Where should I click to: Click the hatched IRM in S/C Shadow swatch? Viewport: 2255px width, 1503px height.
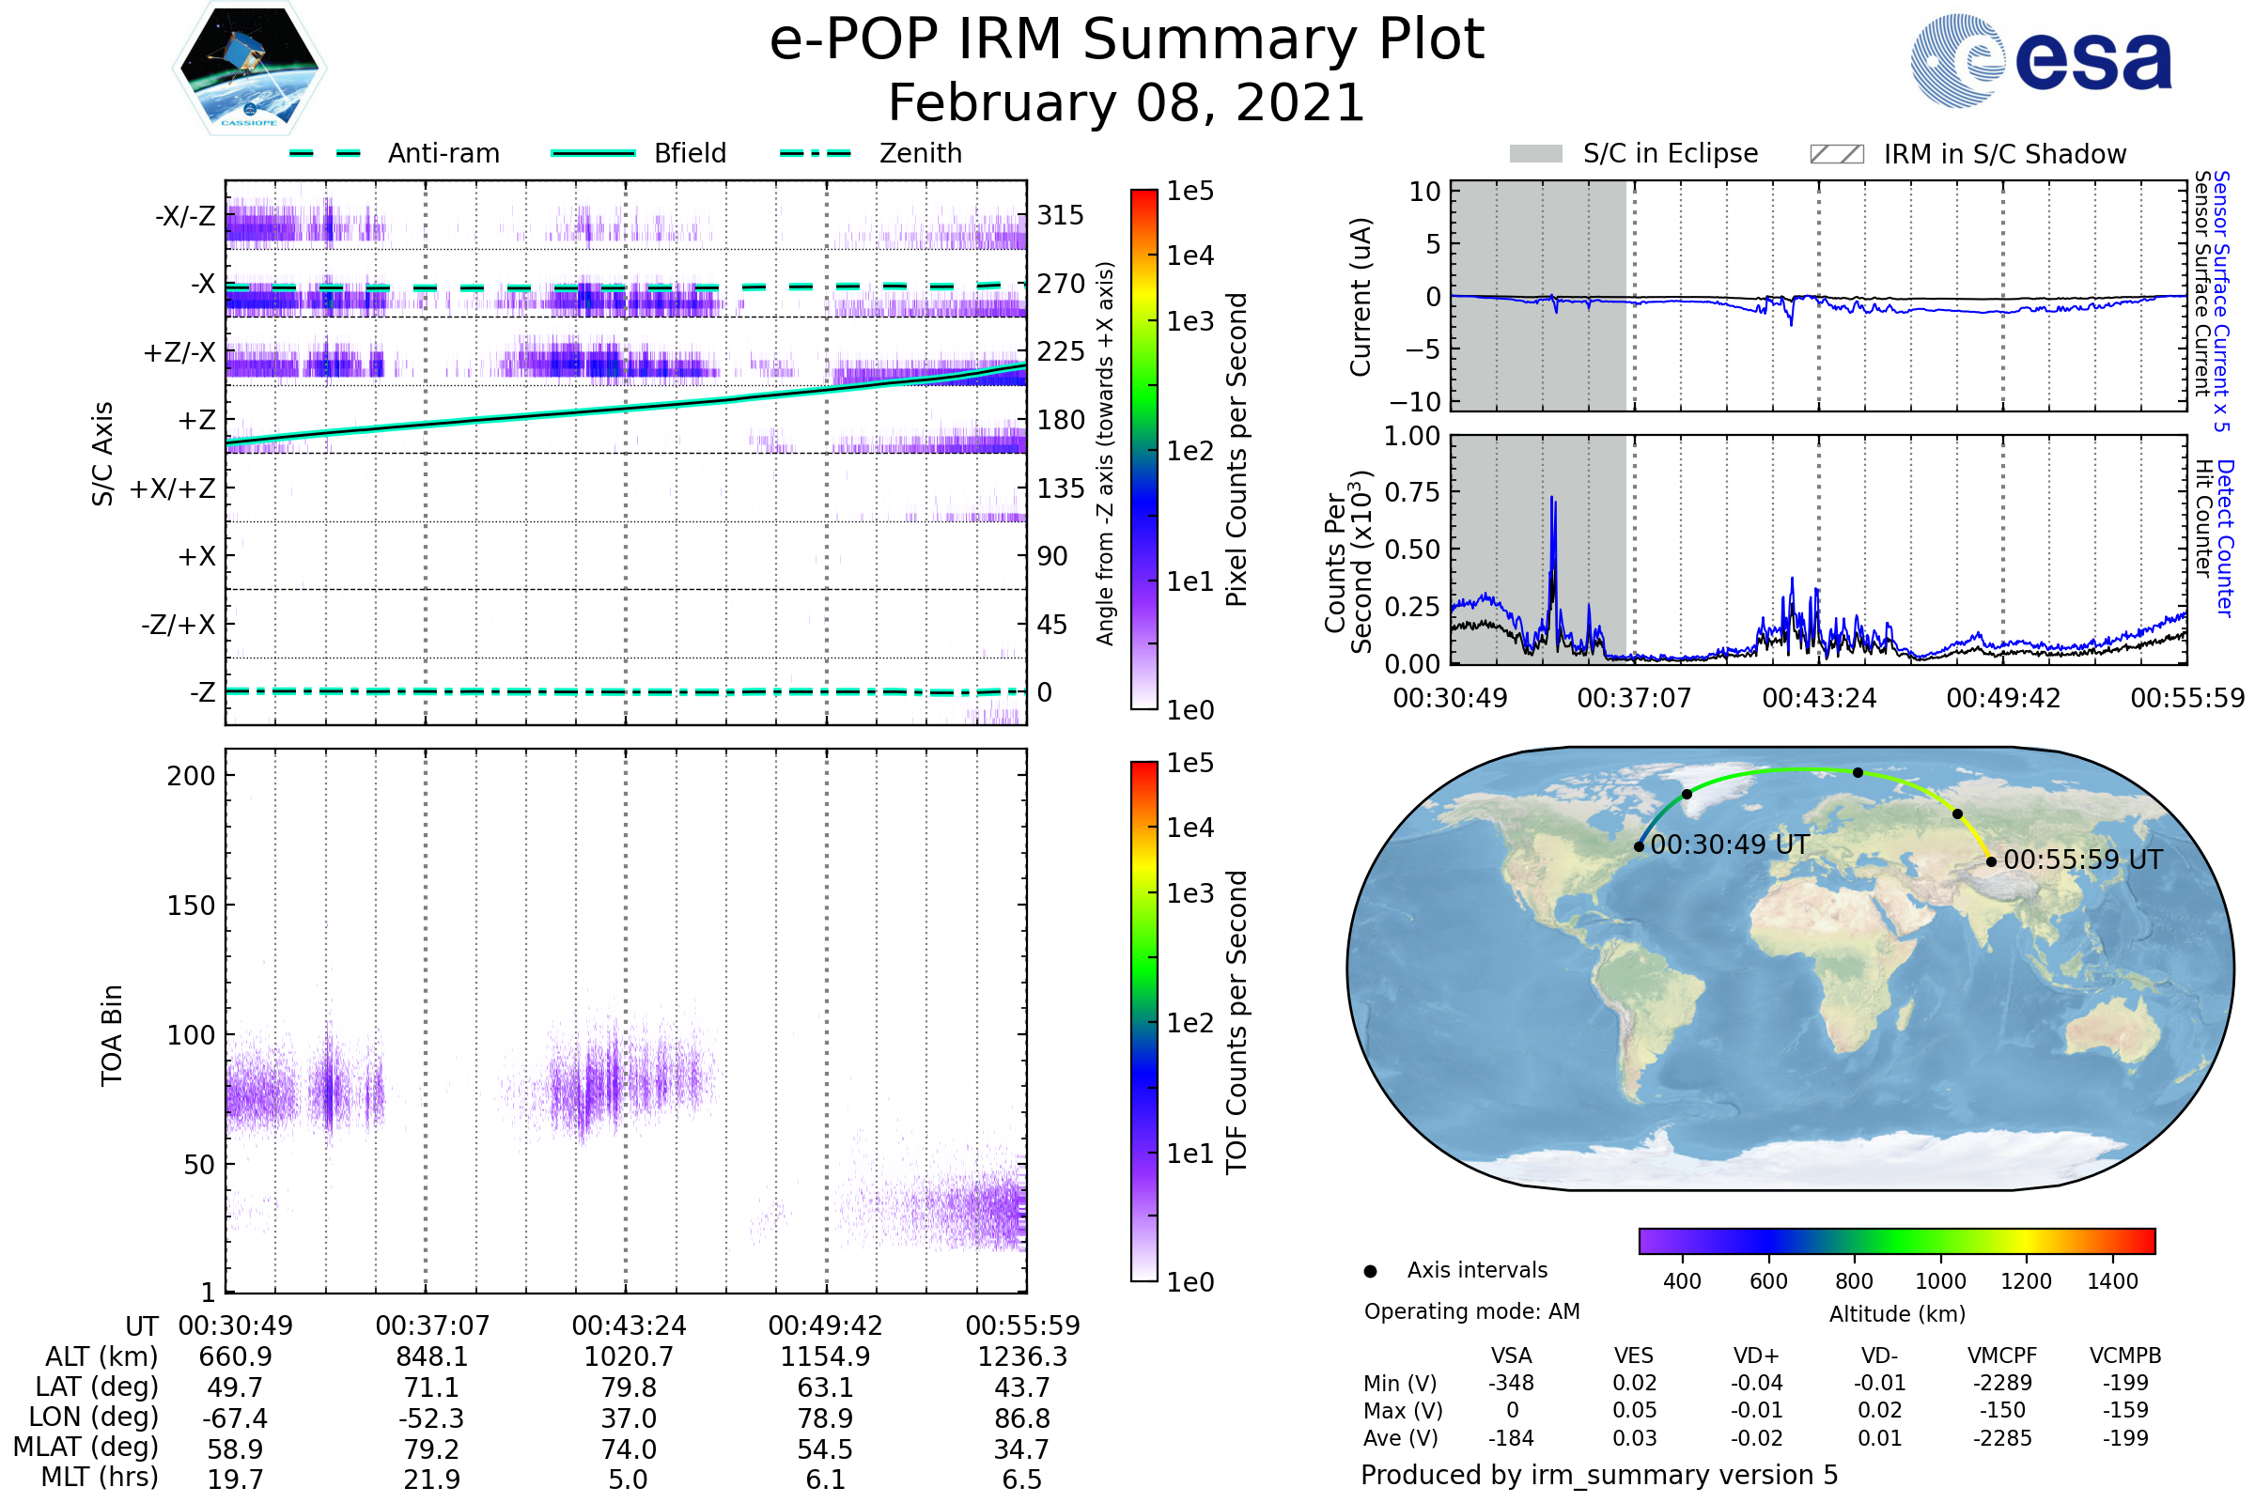tap(1836, 154)
